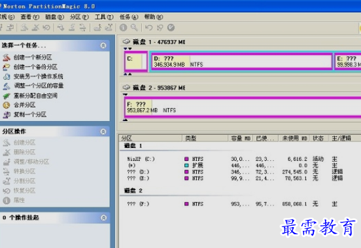
Task: Open the 帮助(H) menu
Action: 154,17
